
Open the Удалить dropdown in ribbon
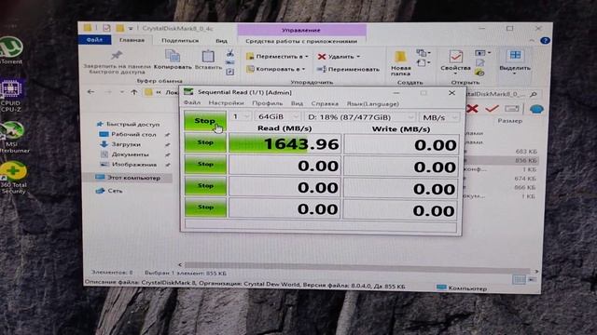pyautogui.click(x=339, y=57)
